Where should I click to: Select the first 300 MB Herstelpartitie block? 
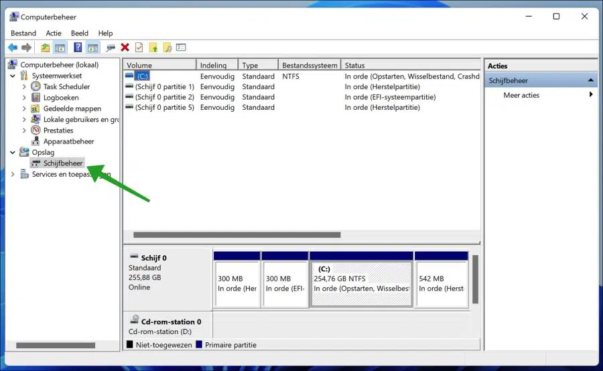237,280
